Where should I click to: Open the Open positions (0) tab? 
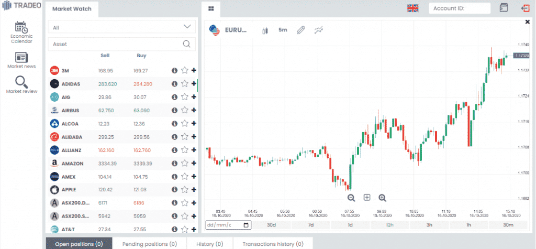(79, 244)
